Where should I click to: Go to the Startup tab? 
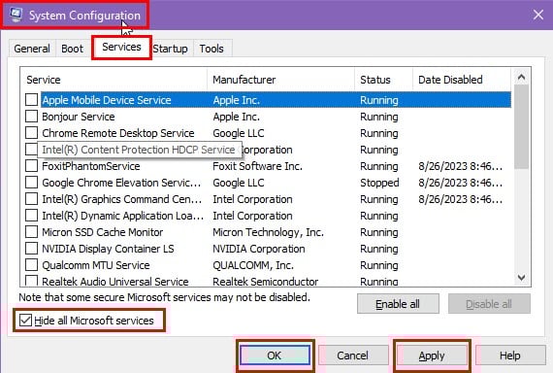point(170,49)
